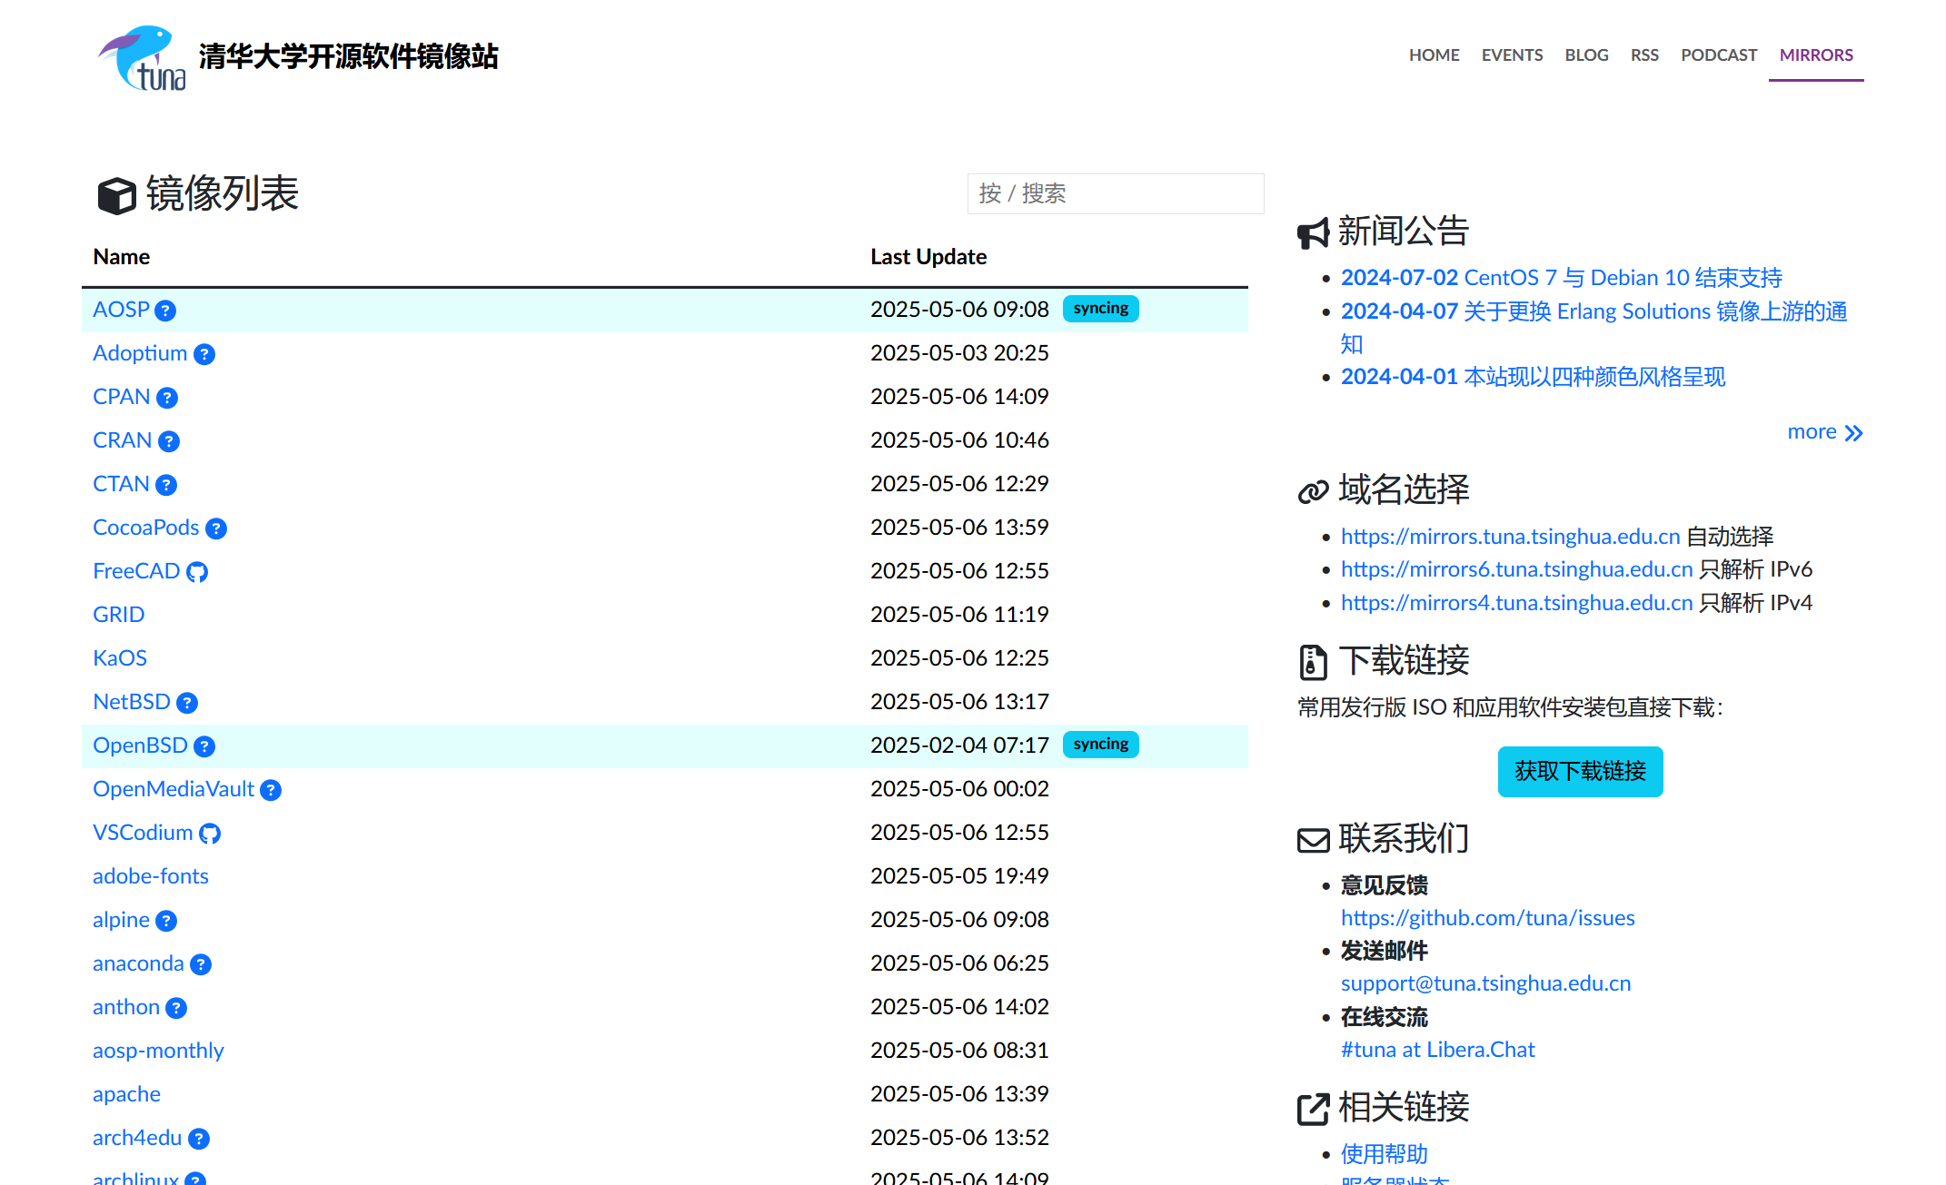
Task: Open the help icon next to CocoaPods
Action: point(216,528)
